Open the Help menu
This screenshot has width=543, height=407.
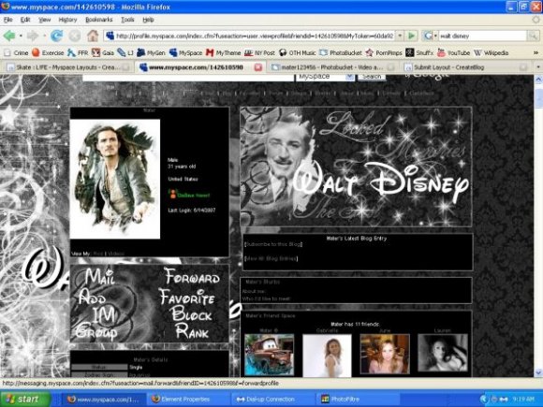click(148, 20)
